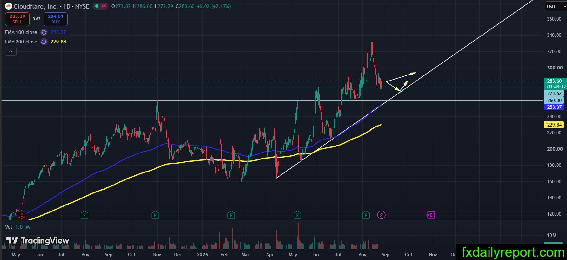Click the BUY 284.01 button
Screen dimensions: 567x260
tap(56, 19)
